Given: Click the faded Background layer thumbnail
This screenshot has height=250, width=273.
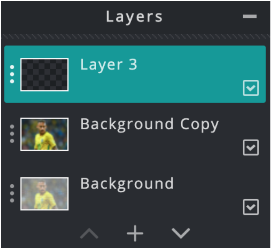Looking at the screenshot, I should tap(44, 194).
